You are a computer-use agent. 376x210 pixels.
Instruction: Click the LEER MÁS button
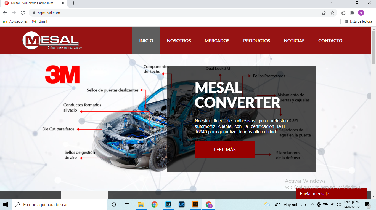224,149
